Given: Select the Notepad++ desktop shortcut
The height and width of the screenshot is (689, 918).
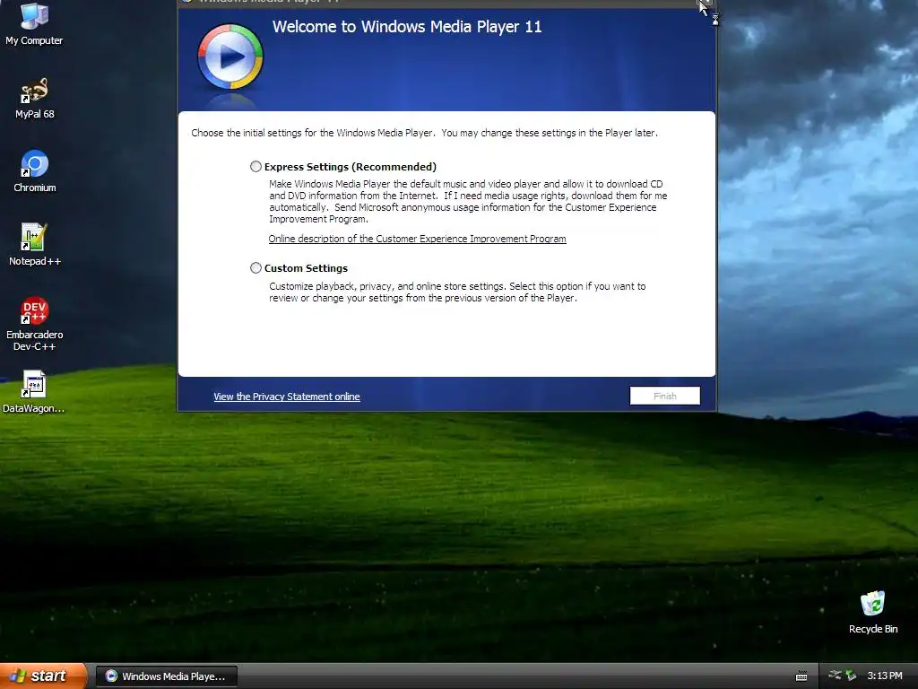Looking at the screenshot, I should pos(35,245).
